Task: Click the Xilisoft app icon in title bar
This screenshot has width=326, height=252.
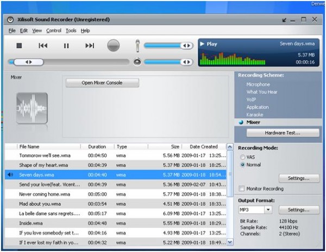Action: (10, 20)
